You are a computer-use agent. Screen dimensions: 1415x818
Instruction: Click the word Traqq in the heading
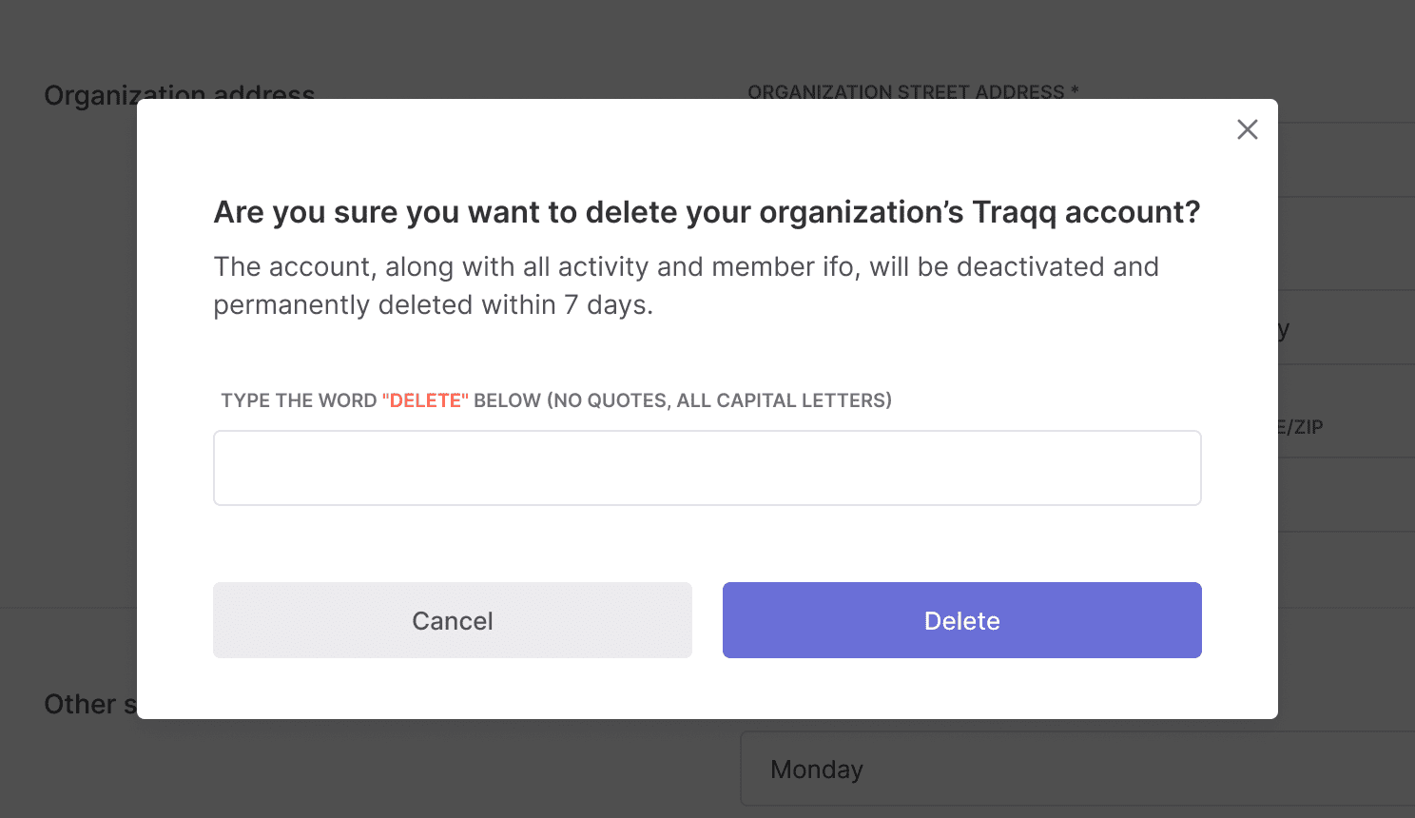tap(1014, 212)
